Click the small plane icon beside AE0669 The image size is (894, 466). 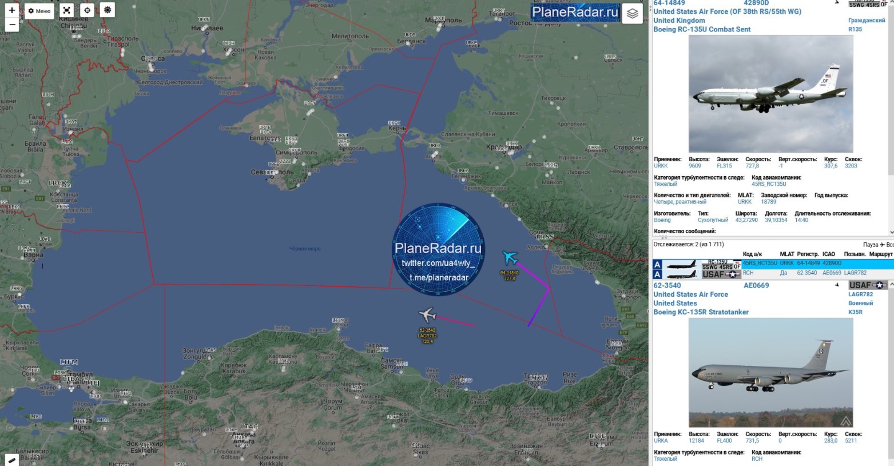coord(837,285)
